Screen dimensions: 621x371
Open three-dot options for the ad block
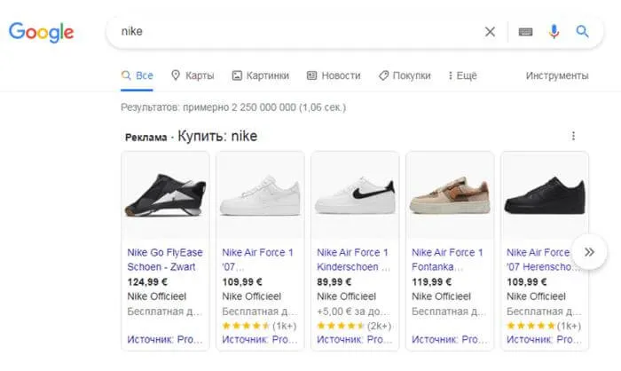point(573,136)
